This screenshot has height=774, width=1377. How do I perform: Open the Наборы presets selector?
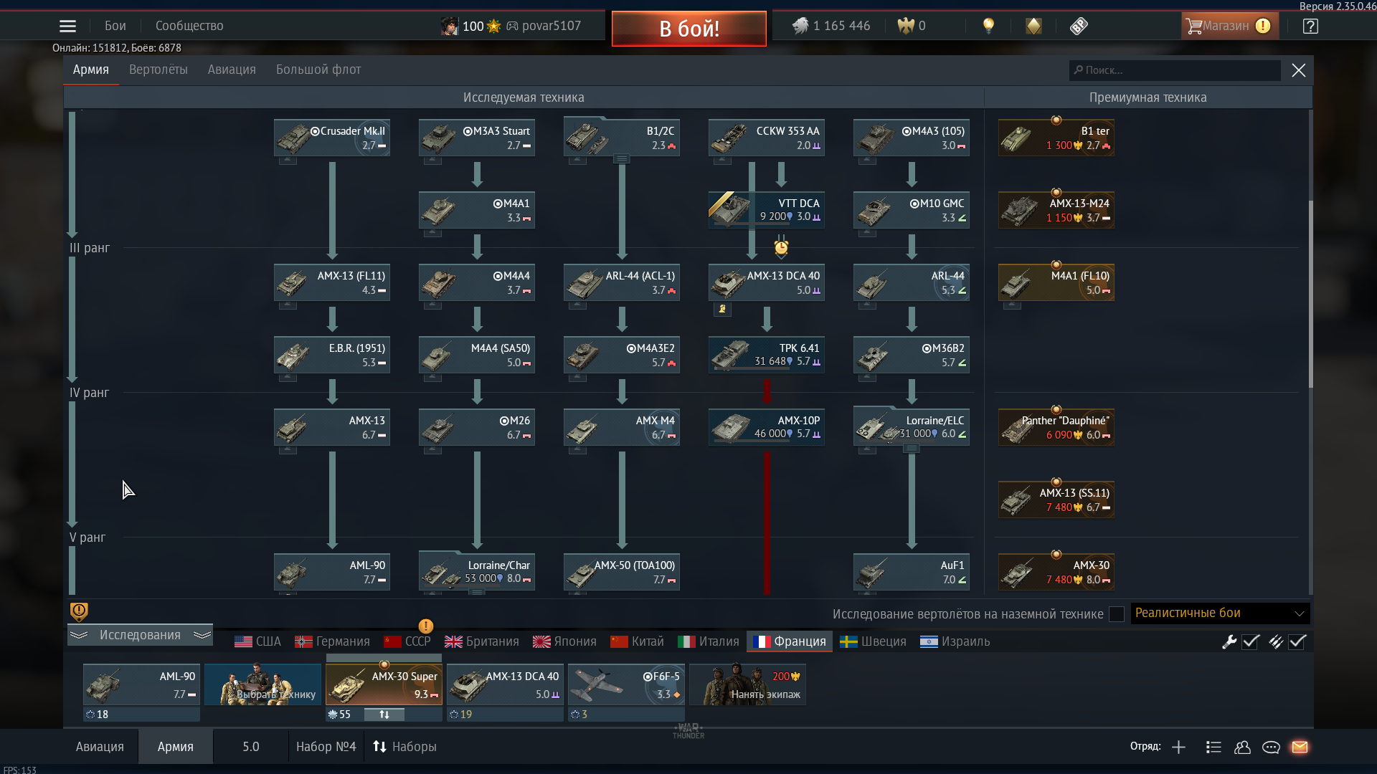click(405, 747)
